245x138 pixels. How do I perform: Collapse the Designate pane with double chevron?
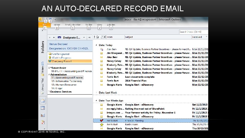click(89, 37)
